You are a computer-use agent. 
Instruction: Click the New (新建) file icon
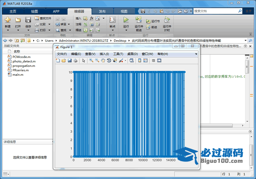(x=8, y=20)
